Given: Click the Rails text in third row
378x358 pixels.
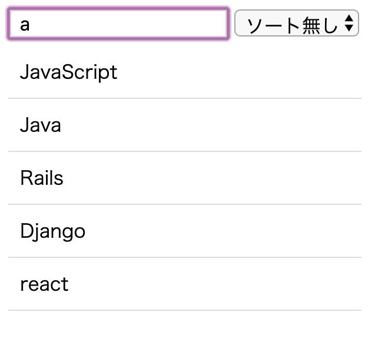Looking at the screenshot, I should pyautogui.click(x=41, y=178).
